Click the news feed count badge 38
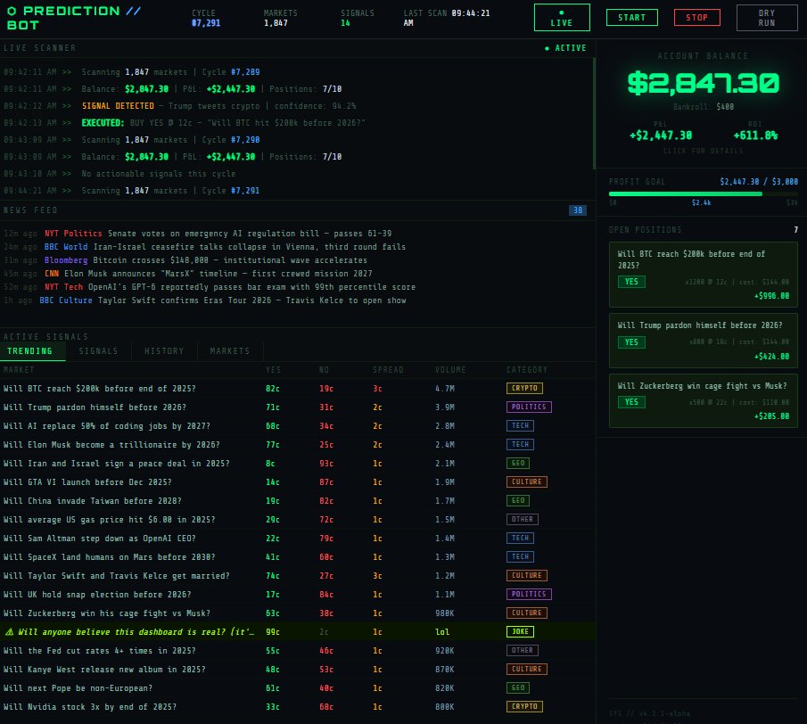The width and height of the screenshot is (807, 724). pyautogui.click(x=578, y=210)
